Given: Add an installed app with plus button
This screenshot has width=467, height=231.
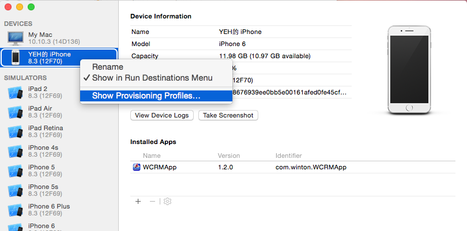Looking at the screenshot, I should [x=138, y=202].
